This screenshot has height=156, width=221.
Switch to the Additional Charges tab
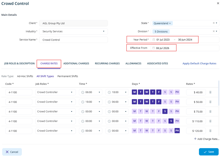pos(76,63)
